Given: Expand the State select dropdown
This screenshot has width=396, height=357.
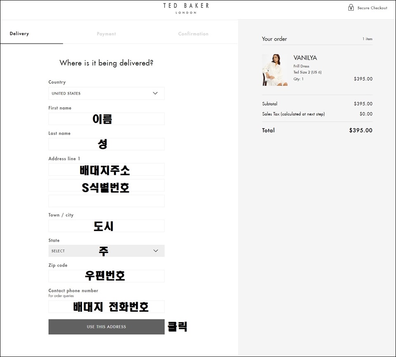Looking at the screenshot, I should coord(106,251).
